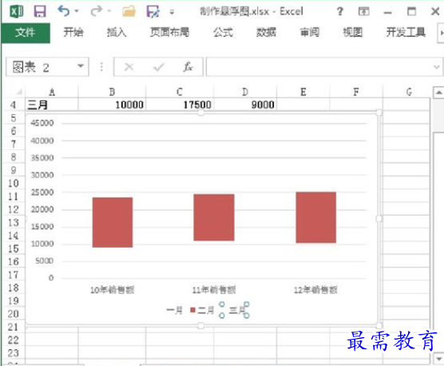Expand the formula bar chevron
The width and height of the screenshot is (444, 366).
[x=437, y=67]
